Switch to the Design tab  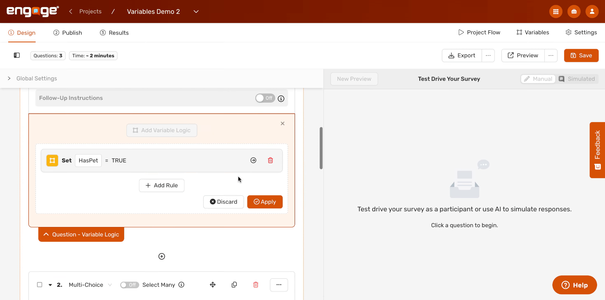(22, 33)
